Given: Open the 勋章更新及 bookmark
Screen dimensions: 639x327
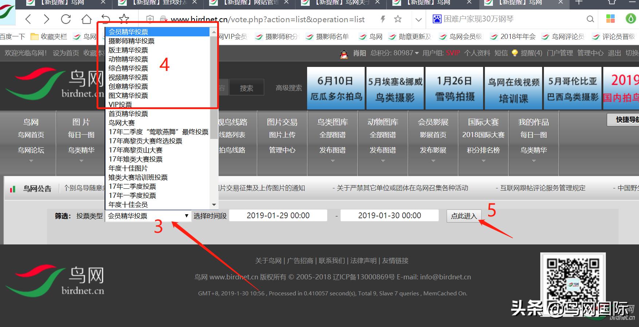Looking at the screenshot, I should tap(409, 36).
